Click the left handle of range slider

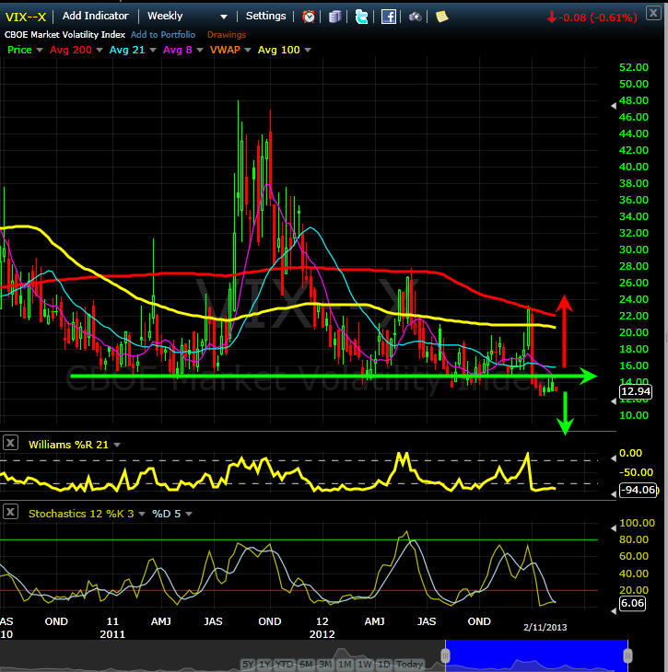(445, 655)
